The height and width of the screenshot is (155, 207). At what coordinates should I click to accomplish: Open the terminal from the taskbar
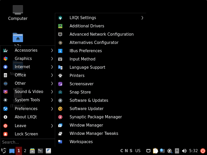40,151
